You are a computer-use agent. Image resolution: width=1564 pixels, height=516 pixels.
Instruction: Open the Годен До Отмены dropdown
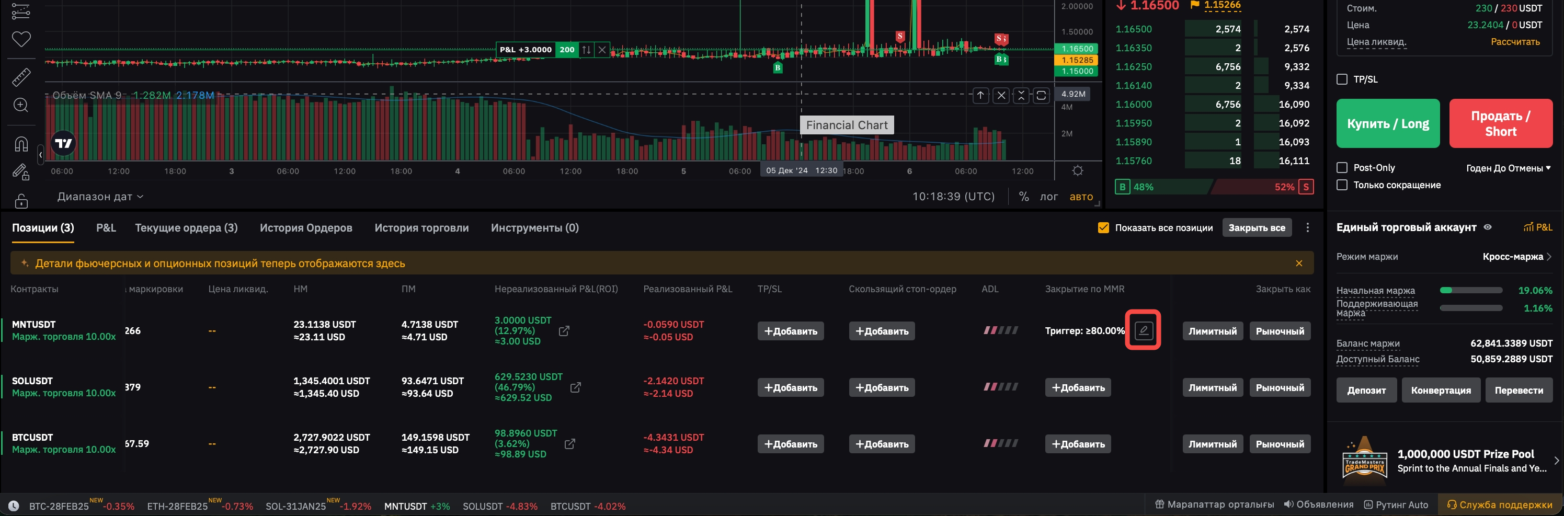tap(1508, 168)
